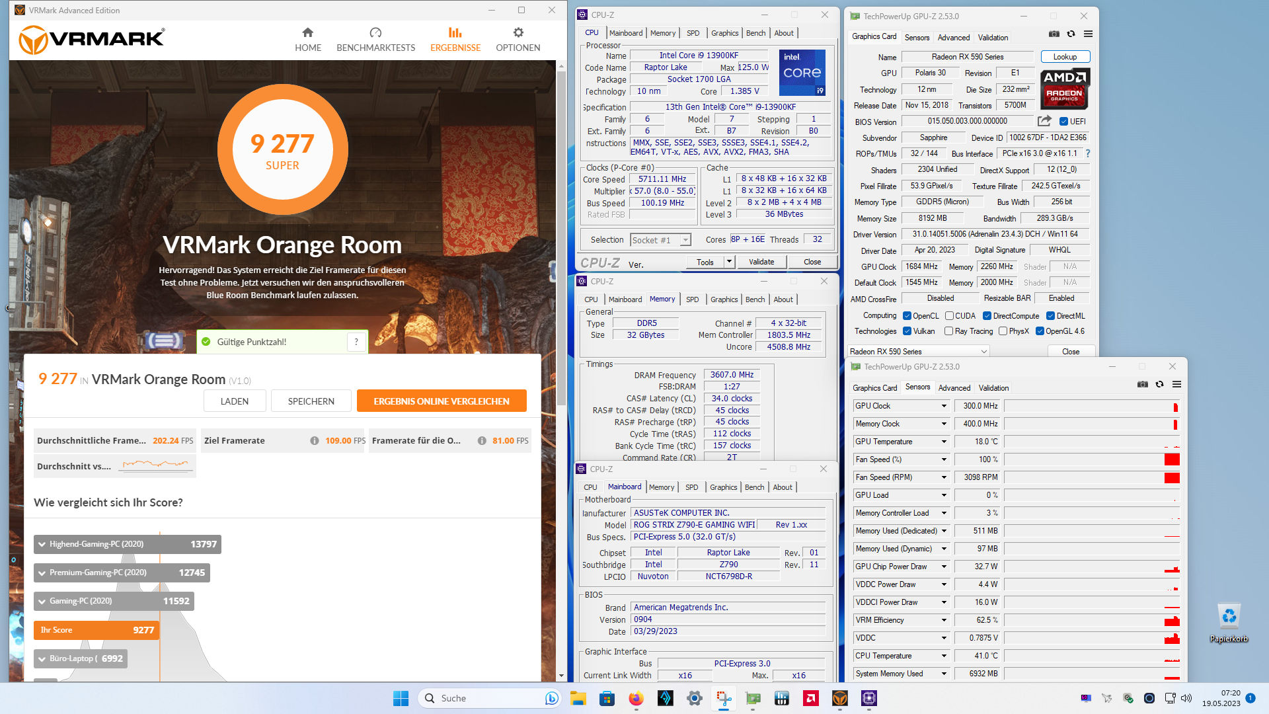Open ERGEBNISSE bar chart icon

point(455,32)
